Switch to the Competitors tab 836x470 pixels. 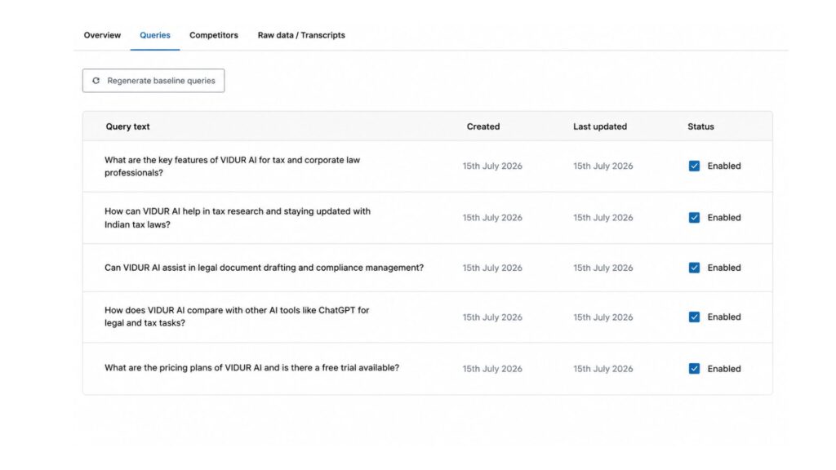[214, 35]
